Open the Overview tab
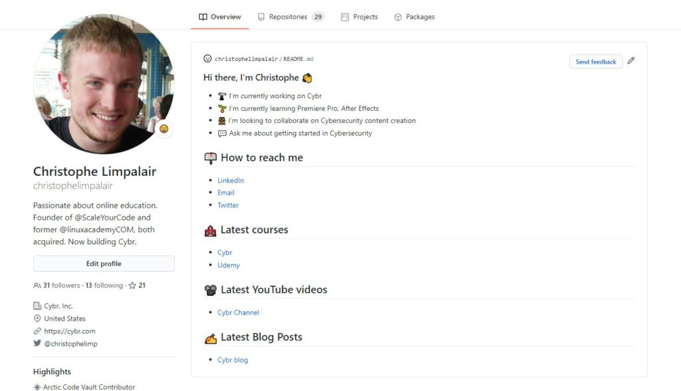 click(x=219, y=17)
